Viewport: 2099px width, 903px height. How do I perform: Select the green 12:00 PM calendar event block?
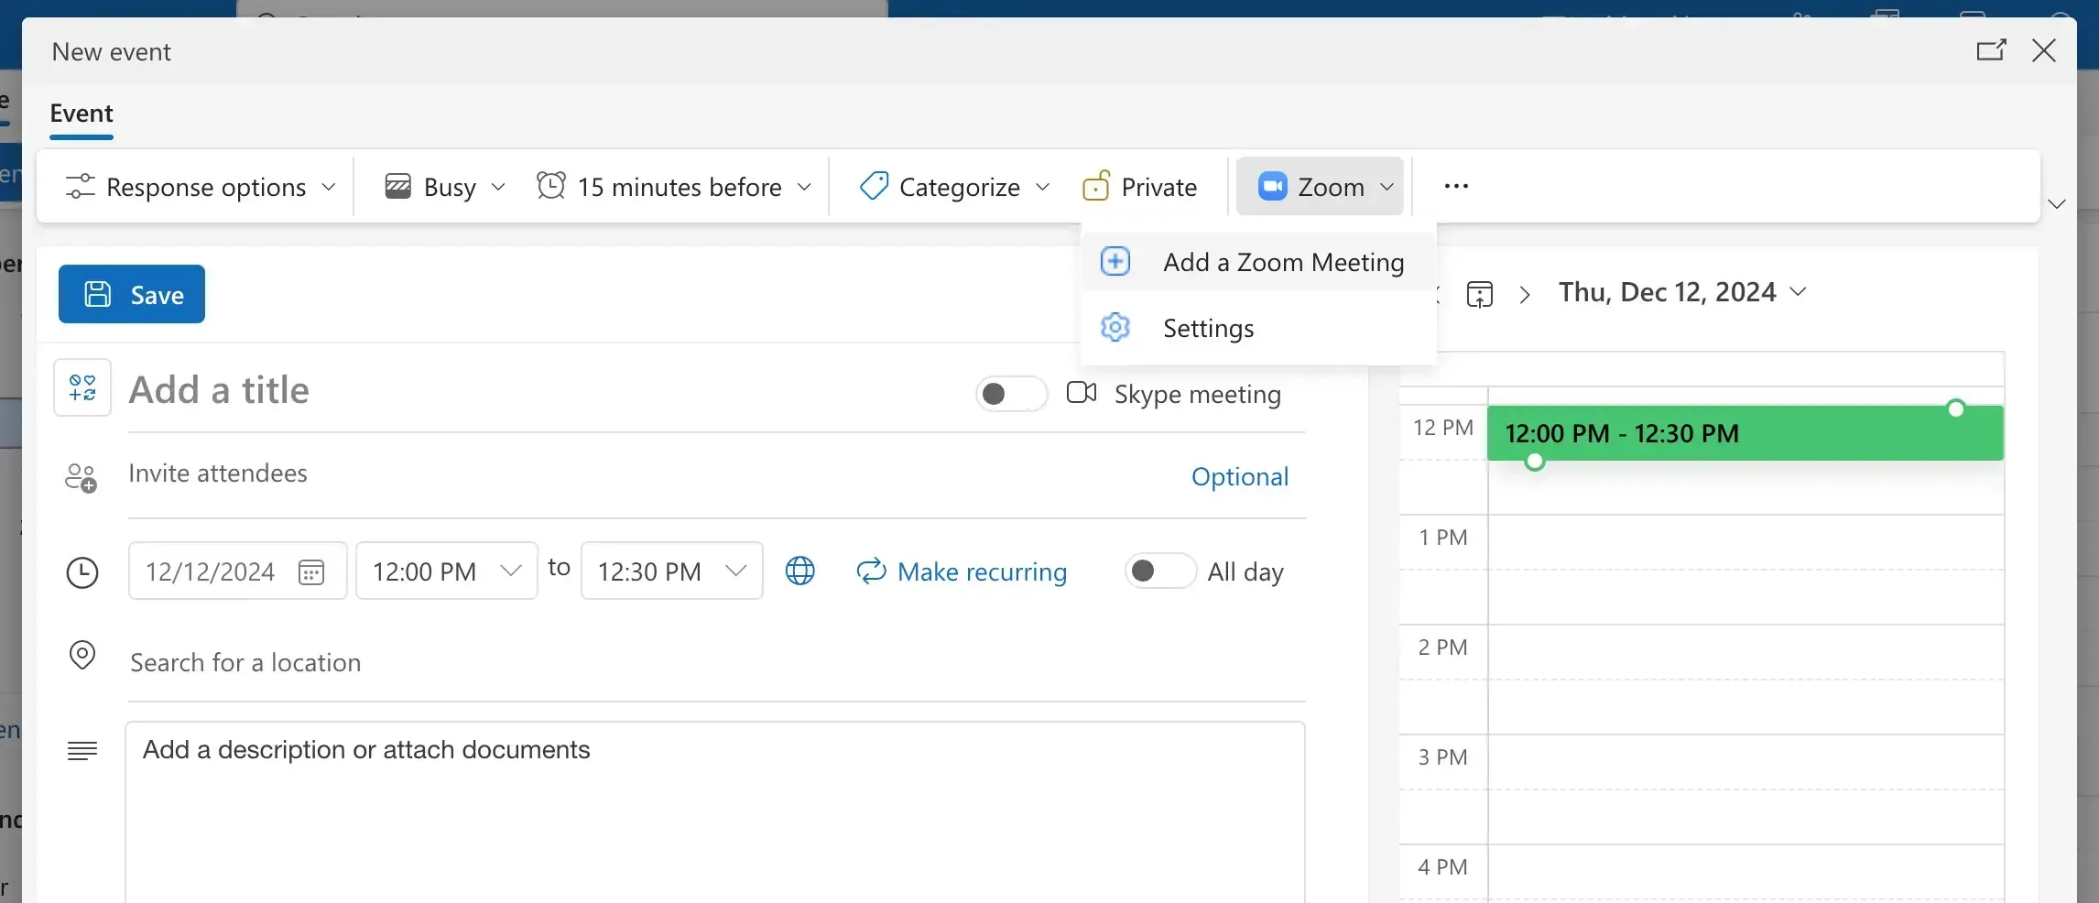[1740, 432]
